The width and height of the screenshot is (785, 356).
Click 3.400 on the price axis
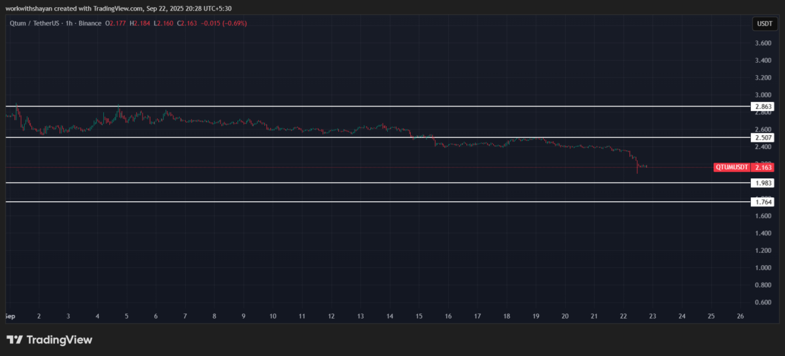tap(763, 61)
